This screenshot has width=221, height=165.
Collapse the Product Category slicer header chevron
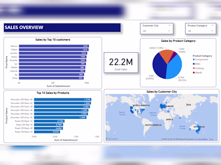click(x=213, y=26)
